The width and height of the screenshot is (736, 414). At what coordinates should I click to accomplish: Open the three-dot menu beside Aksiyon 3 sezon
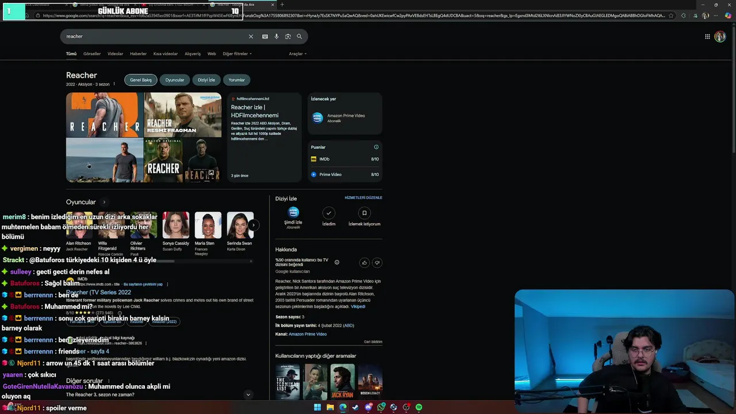click(x=114, y=84)
